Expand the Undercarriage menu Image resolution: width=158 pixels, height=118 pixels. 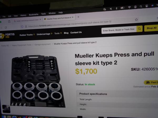pos(45,34)
